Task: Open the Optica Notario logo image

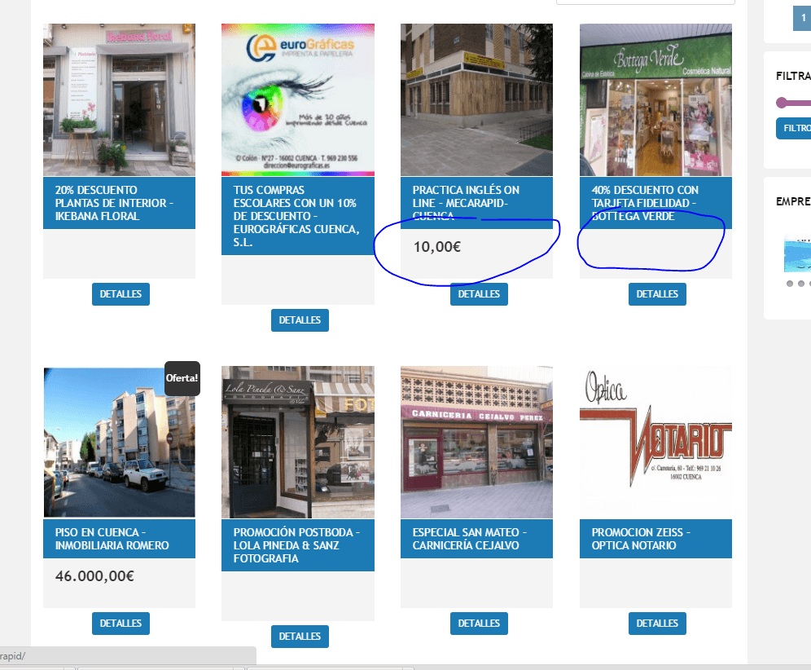Action: pos(655,442)
